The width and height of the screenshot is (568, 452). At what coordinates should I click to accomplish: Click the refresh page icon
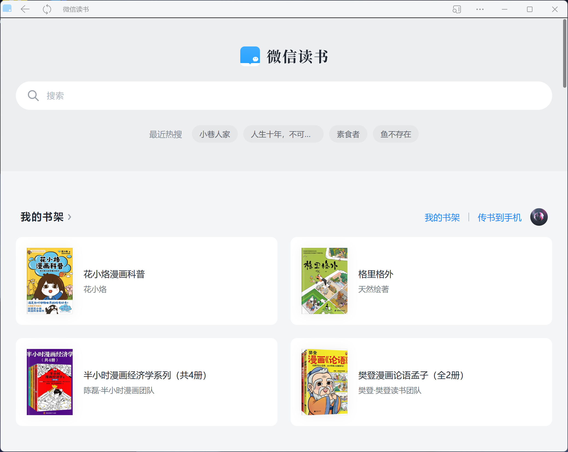(x=47, y=9)
